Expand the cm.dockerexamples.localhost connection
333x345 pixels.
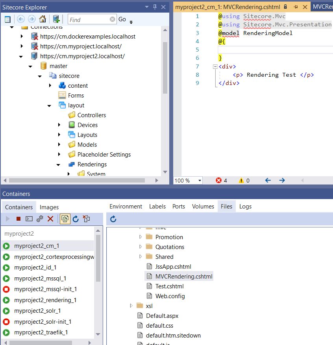(x=22, y=36)
